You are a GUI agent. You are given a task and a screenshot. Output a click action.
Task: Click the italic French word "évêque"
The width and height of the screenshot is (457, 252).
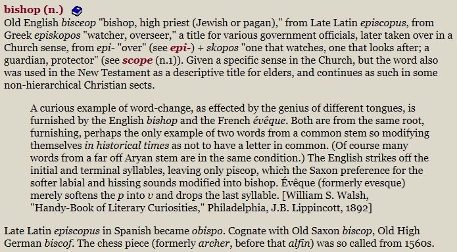(269, 121)
